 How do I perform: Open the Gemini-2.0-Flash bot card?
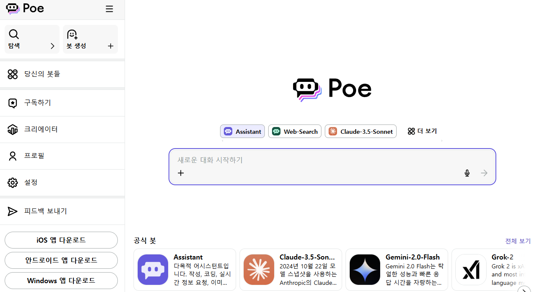397,270
